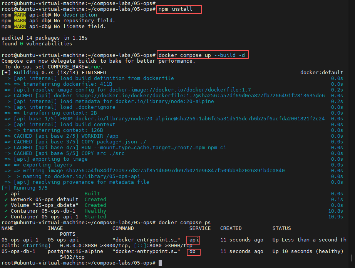The height and width of the screenshot is (268, 355).
Task: Click the '10.8s' duration value
Action: [335, 211]
